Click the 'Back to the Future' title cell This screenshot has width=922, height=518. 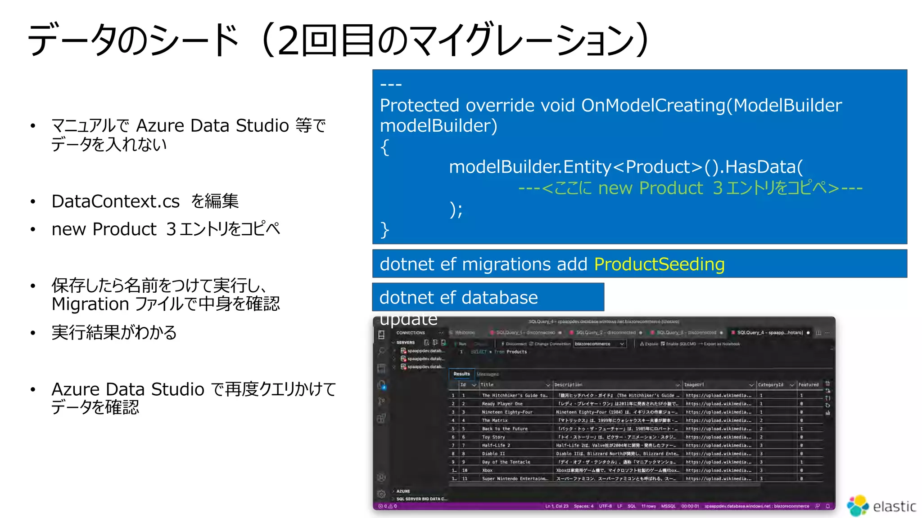[516, 429]
